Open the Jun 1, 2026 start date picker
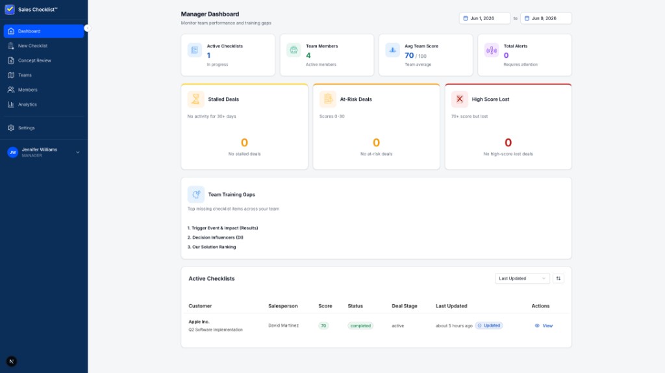This screenshot has height=373, width=665. [484, 18]
